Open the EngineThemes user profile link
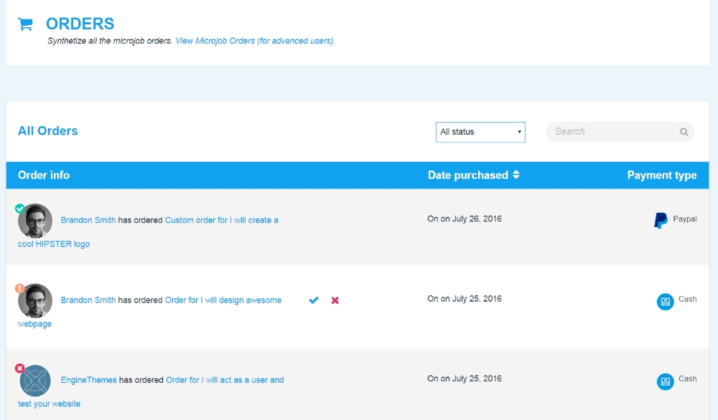This screenshot has height=420, width=718. (88, 380)
